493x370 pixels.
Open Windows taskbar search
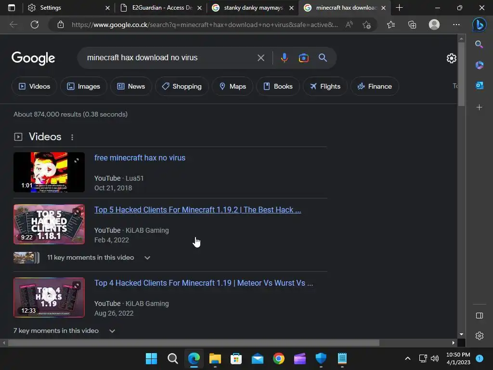coord(173,358)
